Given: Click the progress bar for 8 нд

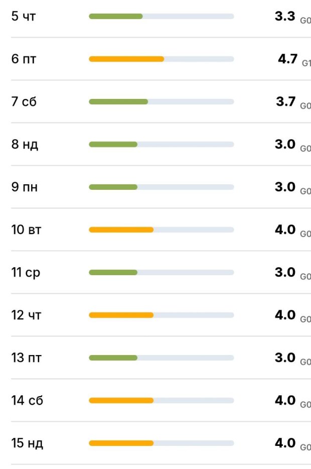Looking at the screenshot, I should coord(161,144).
